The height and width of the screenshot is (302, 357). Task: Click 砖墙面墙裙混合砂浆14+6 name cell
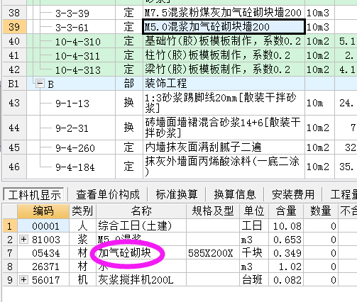pos(224,128)
